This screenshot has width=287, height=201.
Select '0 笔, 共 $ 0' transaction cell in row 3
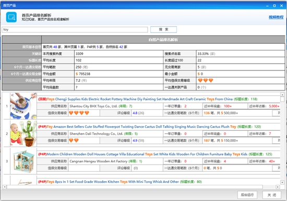coord(213,168)
